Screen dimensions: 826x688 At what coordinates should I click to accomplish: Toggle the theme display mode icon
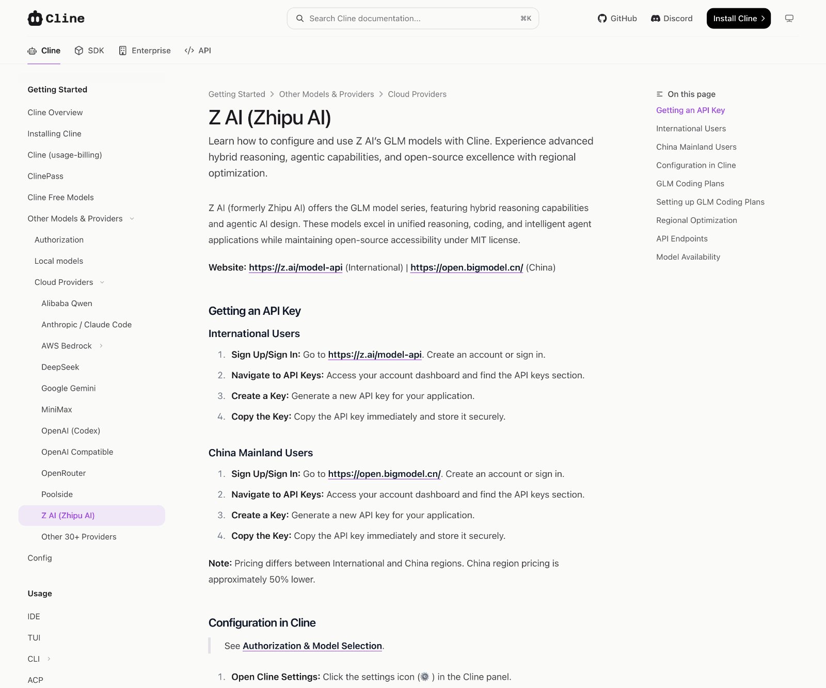tap(789, 19)
